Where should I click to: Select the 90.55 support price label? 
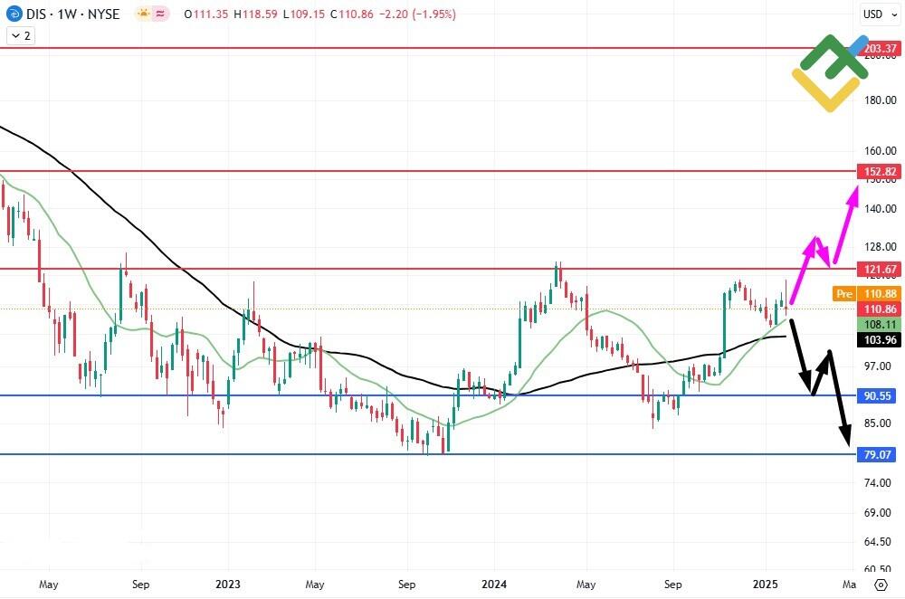[x=877, y=396]
